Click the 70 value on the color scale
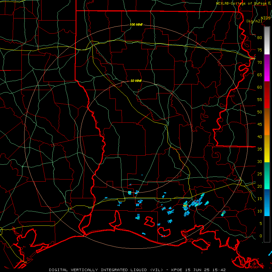 pos(260,63)
